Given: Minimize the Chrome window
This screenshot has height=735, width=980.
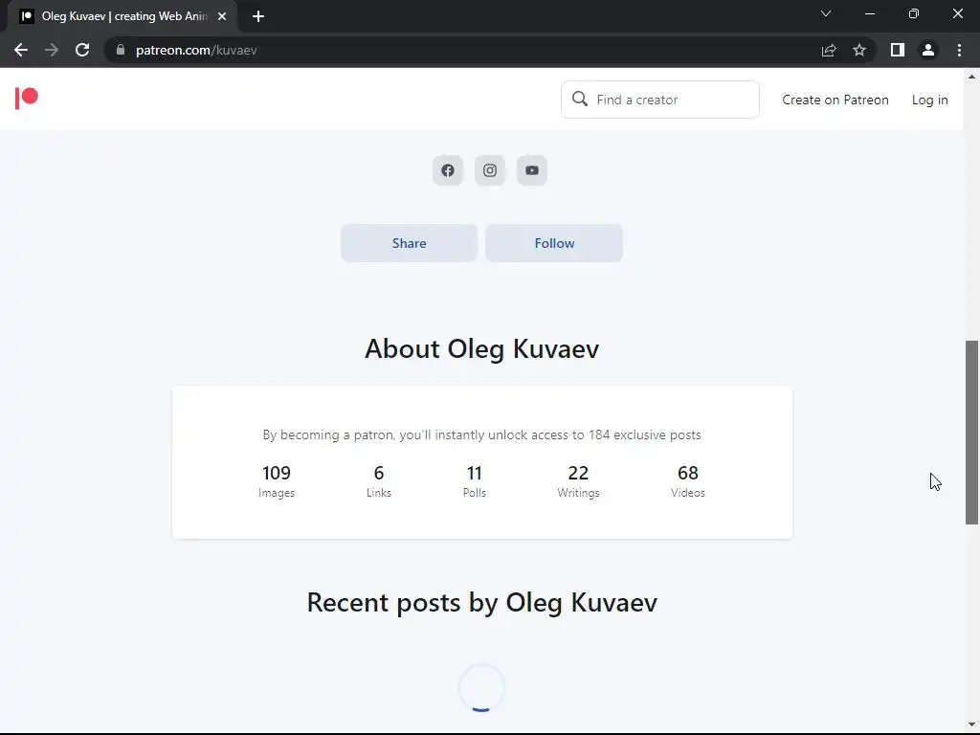Looking at the screenshot, I should [x=869, y=13].
